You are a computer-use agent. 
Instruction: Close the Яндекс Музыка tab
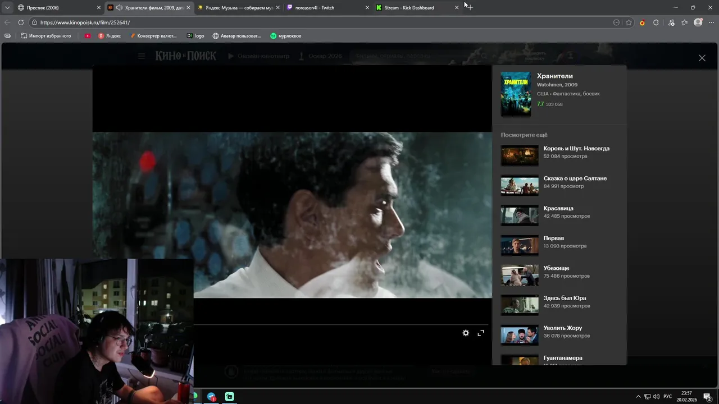tap(277, 7)
